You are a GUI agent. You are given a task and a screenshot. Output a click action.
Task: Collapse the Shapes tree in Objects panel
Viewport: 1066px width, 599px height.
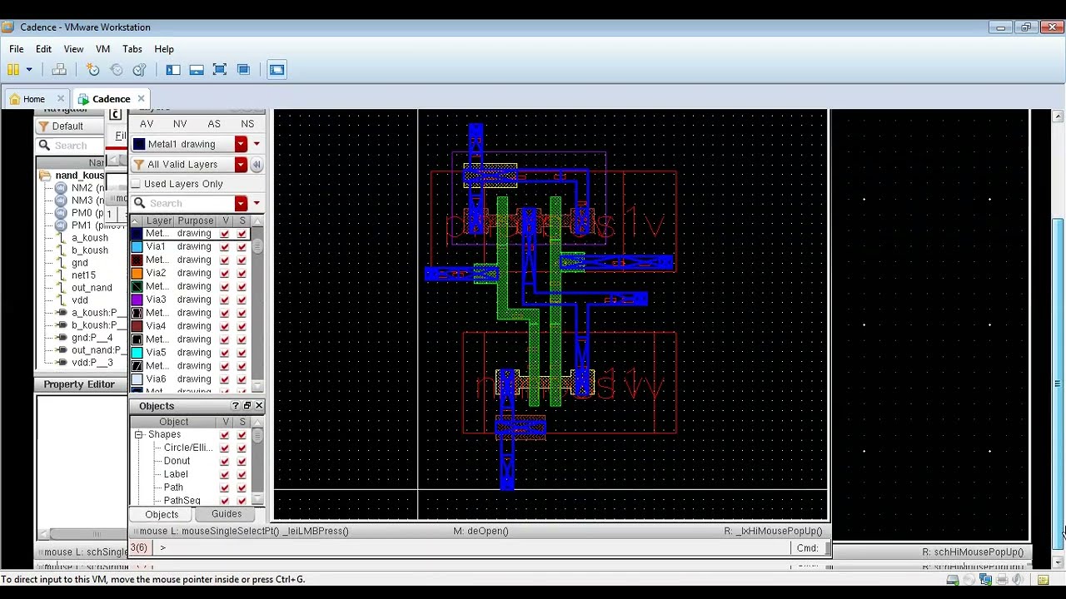click(x=139, y=435)
